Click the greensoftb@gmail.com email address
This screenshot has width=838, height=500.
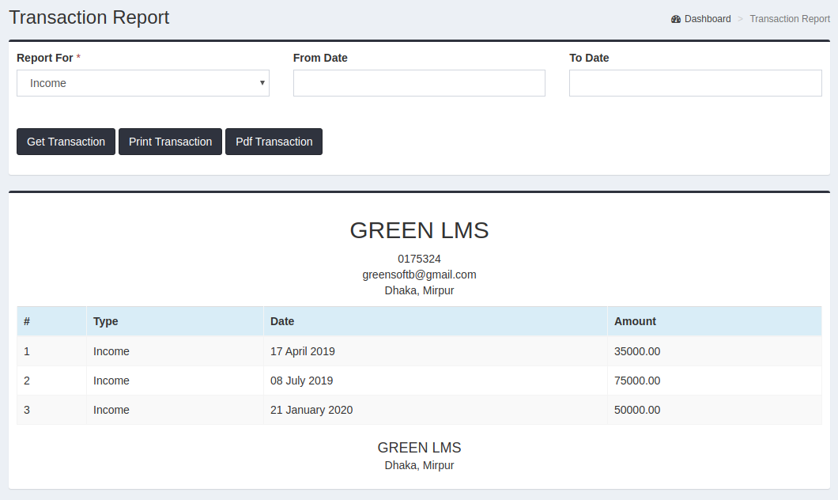coord(419,275)
